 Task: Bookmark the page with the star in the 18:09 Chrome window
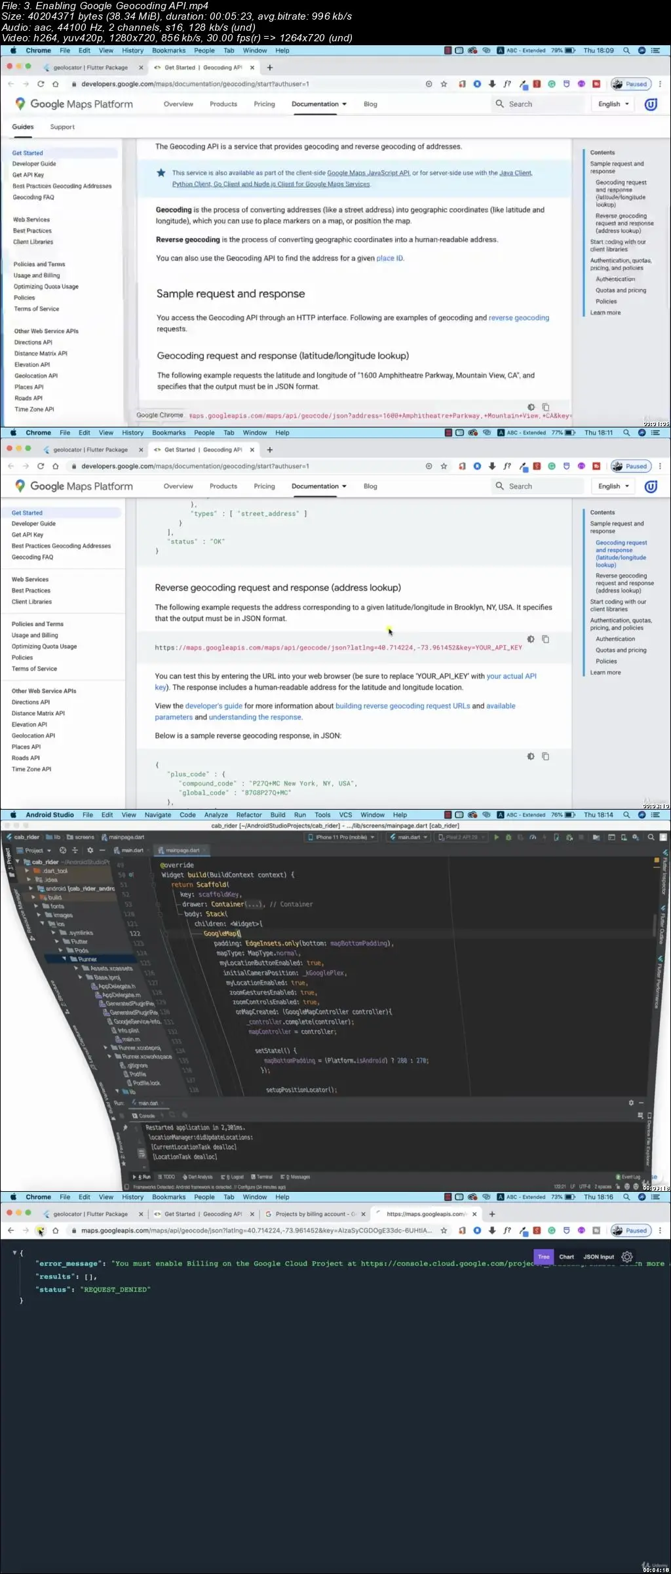[444, 84]
